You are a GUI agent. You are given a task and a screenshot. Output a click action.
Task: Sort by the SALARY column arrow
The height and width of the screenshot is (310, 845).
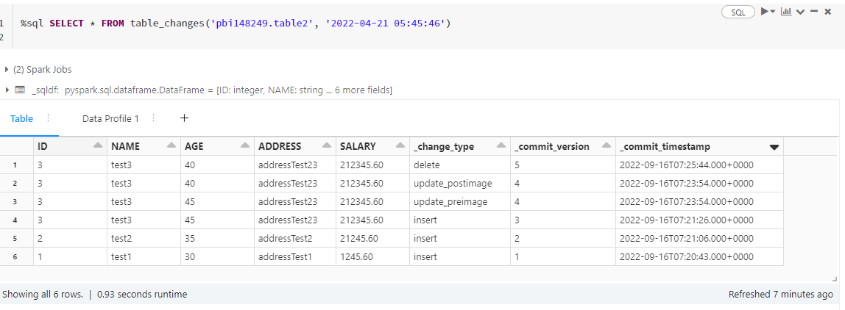400,146
